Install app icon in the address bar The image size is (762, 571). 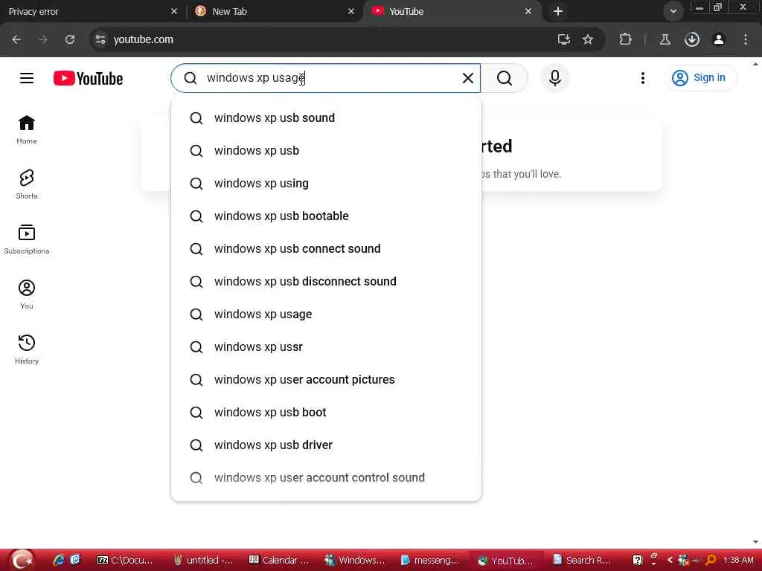tap(564, 39)
